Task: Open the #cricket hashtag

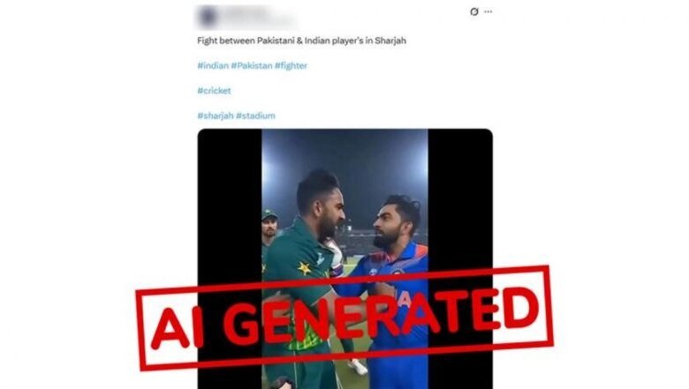Action: click(214, 91)
